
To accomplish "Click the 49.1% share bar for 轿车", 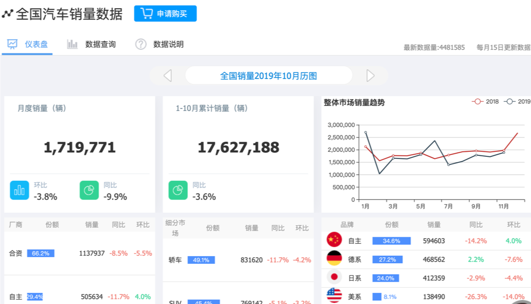I will [201, 260].
